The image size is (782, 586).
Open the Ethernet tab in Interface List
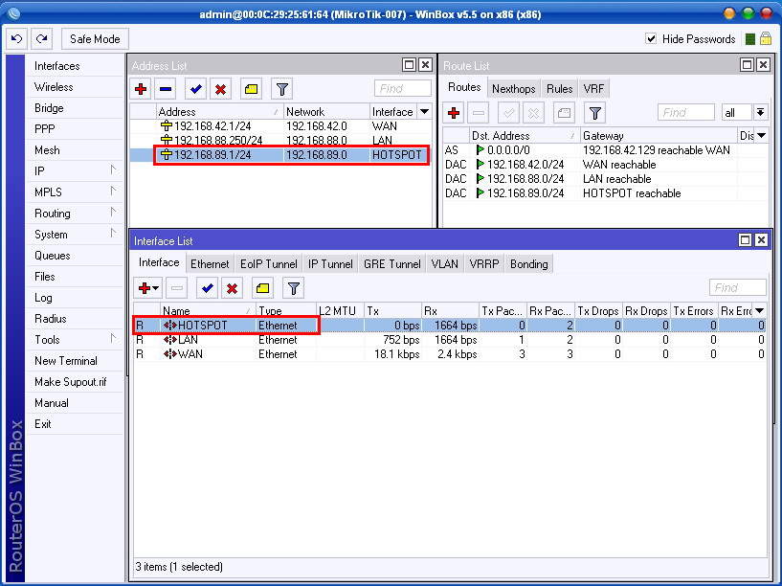tap(210, 264)
